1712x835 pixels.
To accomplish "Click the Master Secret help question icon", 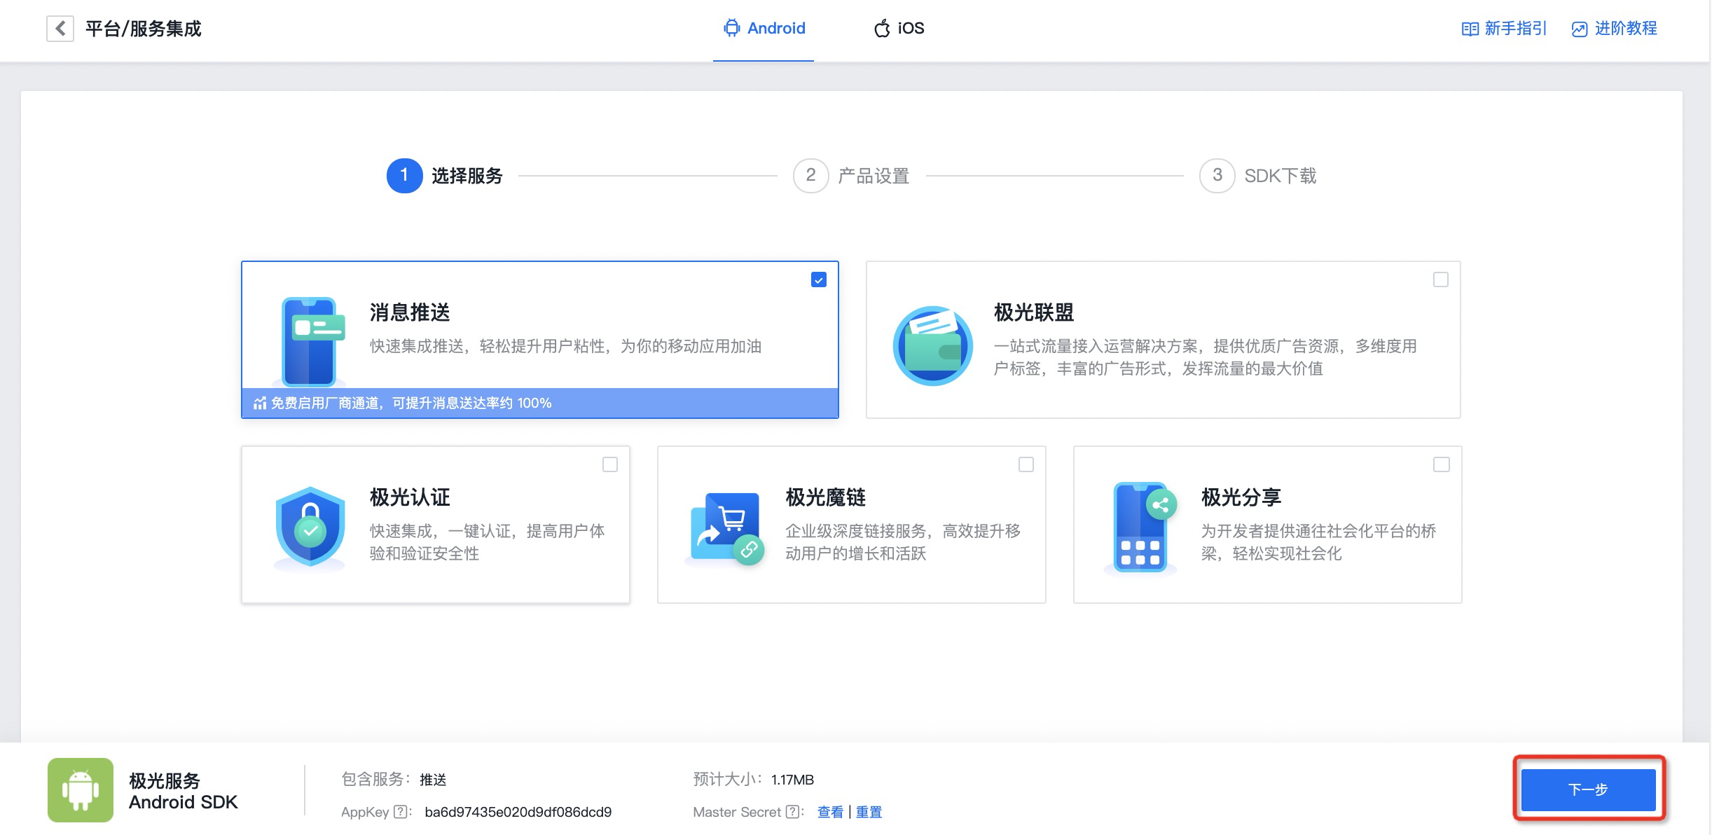I will (x=792, y=812).
